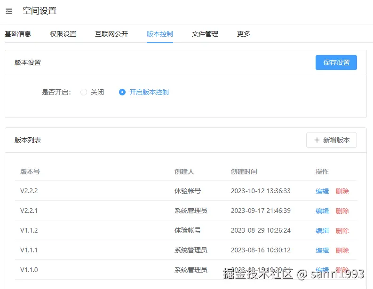Click the 空间设置 page title
The width and height of the screenshot is (373, 289).
pyautogui.click(x=40, y=11)
